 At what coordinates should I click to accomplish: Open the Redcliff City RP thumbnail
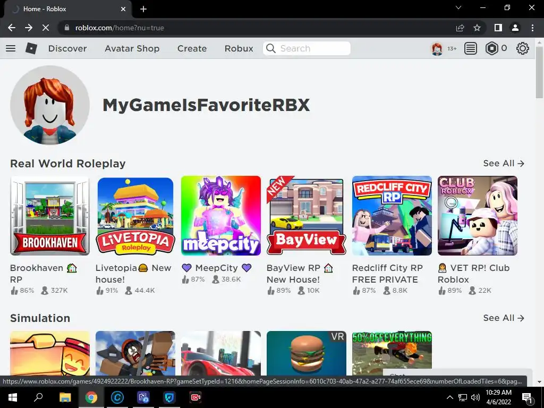tap(392, 216)
